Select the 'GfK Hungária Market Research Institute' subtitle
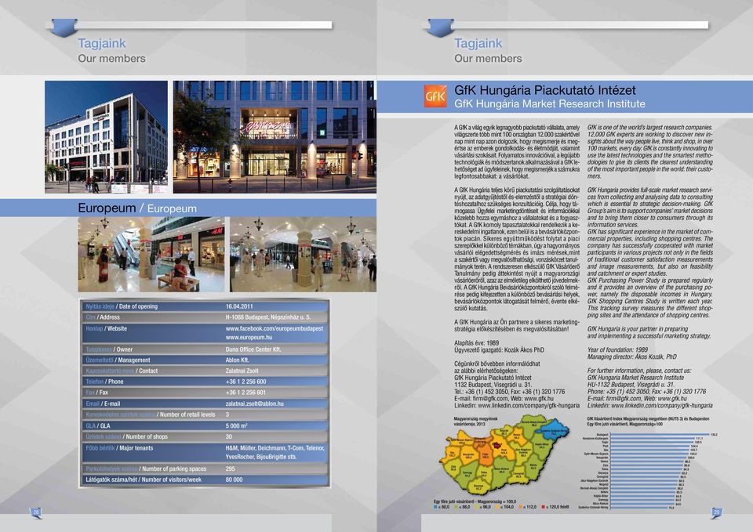The image size is (753, 532). coord(549,103)
